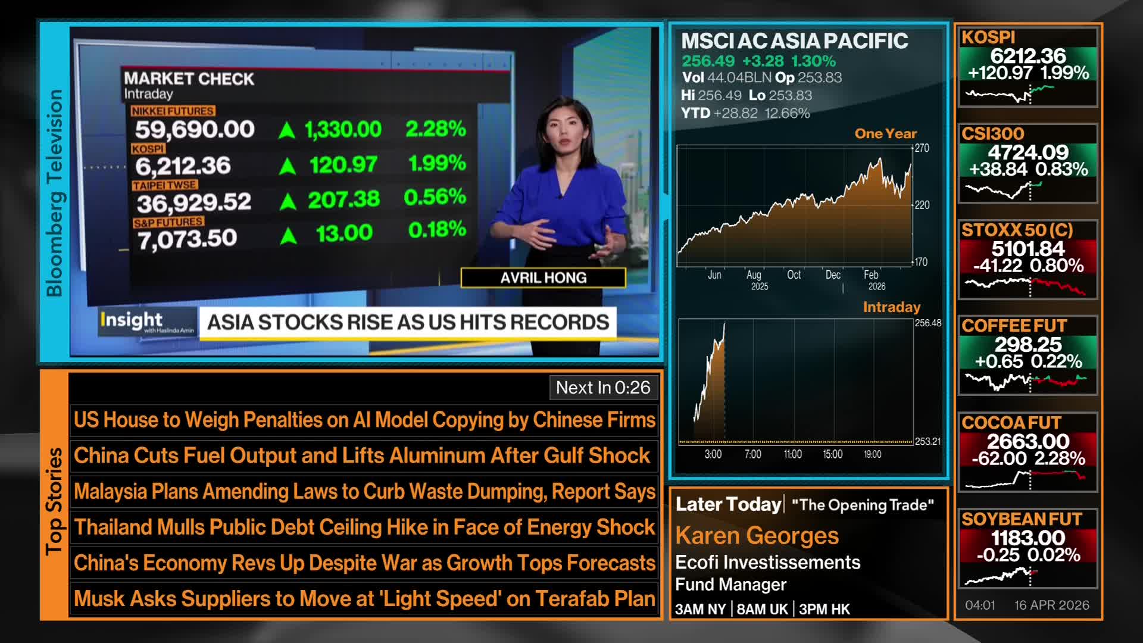Click the Avril Hong name banner

pos(543,278)
